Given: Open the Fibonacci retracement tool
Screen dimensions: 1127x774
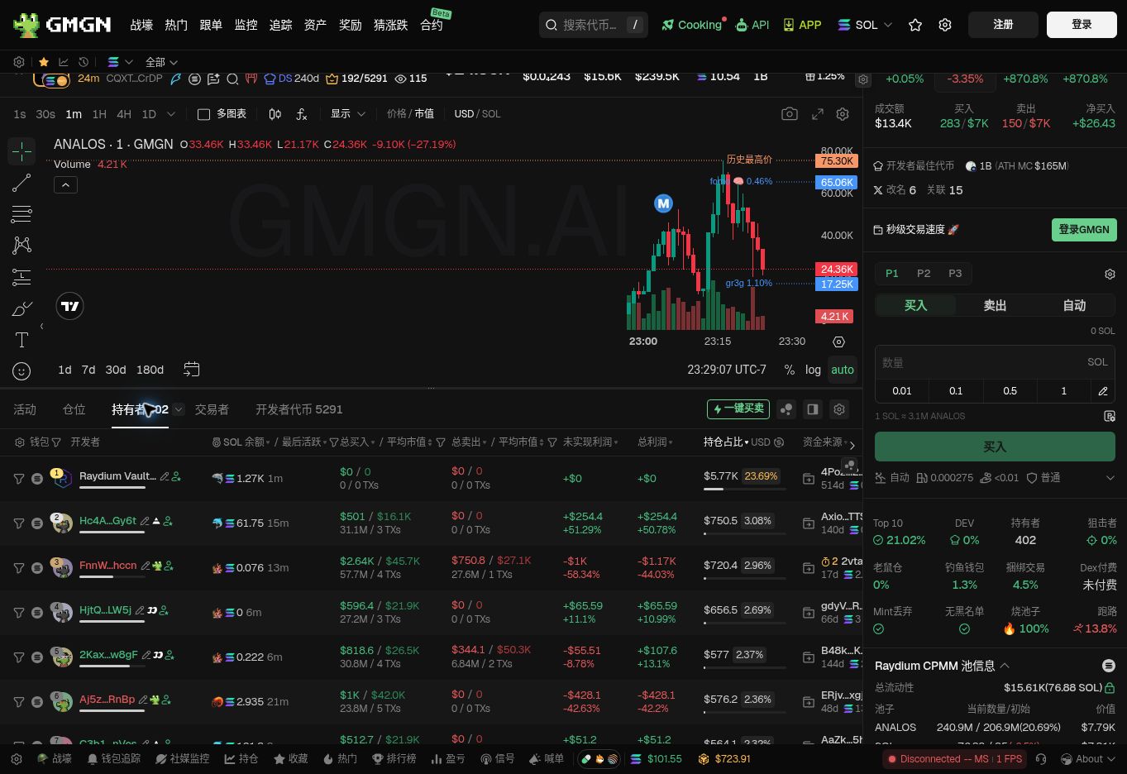Looking at the screenshot, I should pyautogui.click(x=21, y=214).
